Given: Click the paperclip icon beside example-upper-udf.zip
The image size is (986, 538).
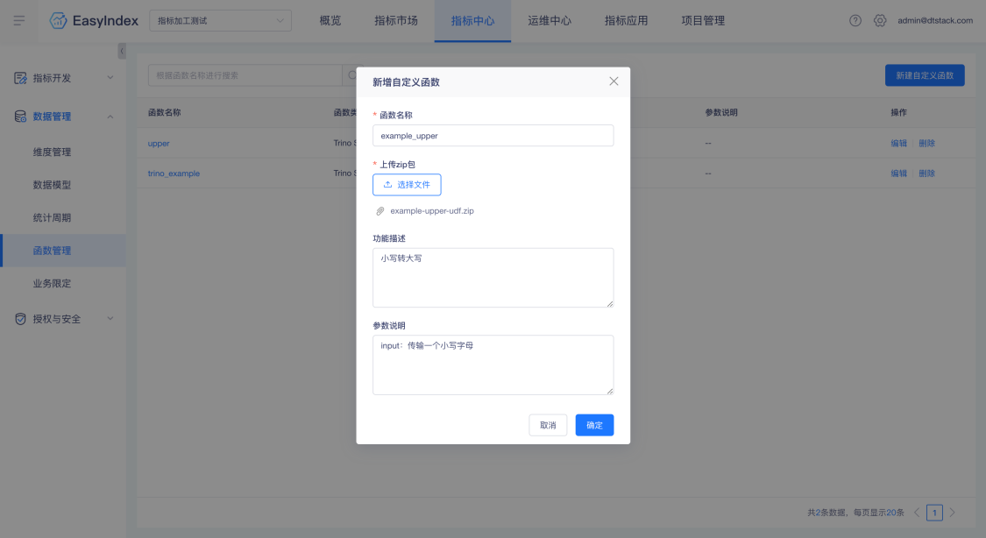Looking at the screenshot, I should point(380,211).
